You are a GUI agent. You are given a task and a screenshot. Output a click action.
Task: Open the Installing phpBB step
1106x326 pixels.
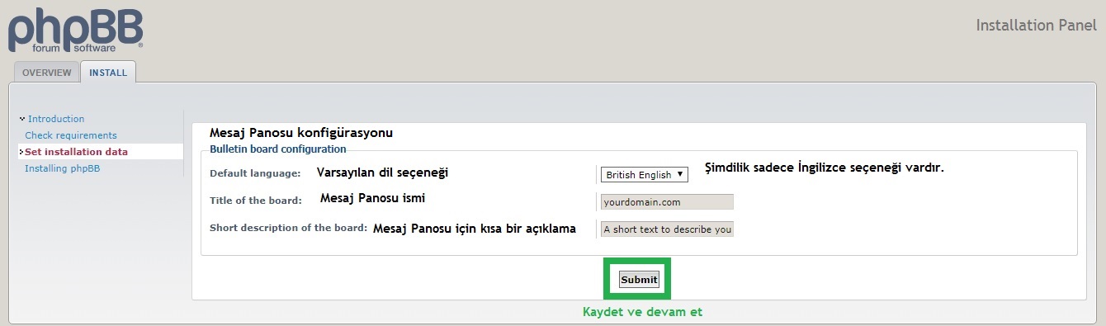(63, 168)
